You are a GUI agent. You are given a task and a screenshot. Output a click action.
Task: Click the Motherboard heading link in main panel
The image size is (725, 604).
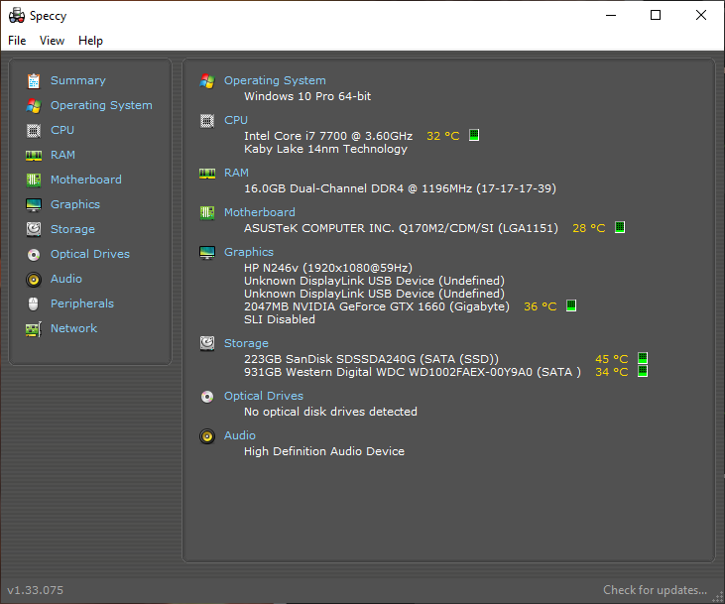coord(260,212)
